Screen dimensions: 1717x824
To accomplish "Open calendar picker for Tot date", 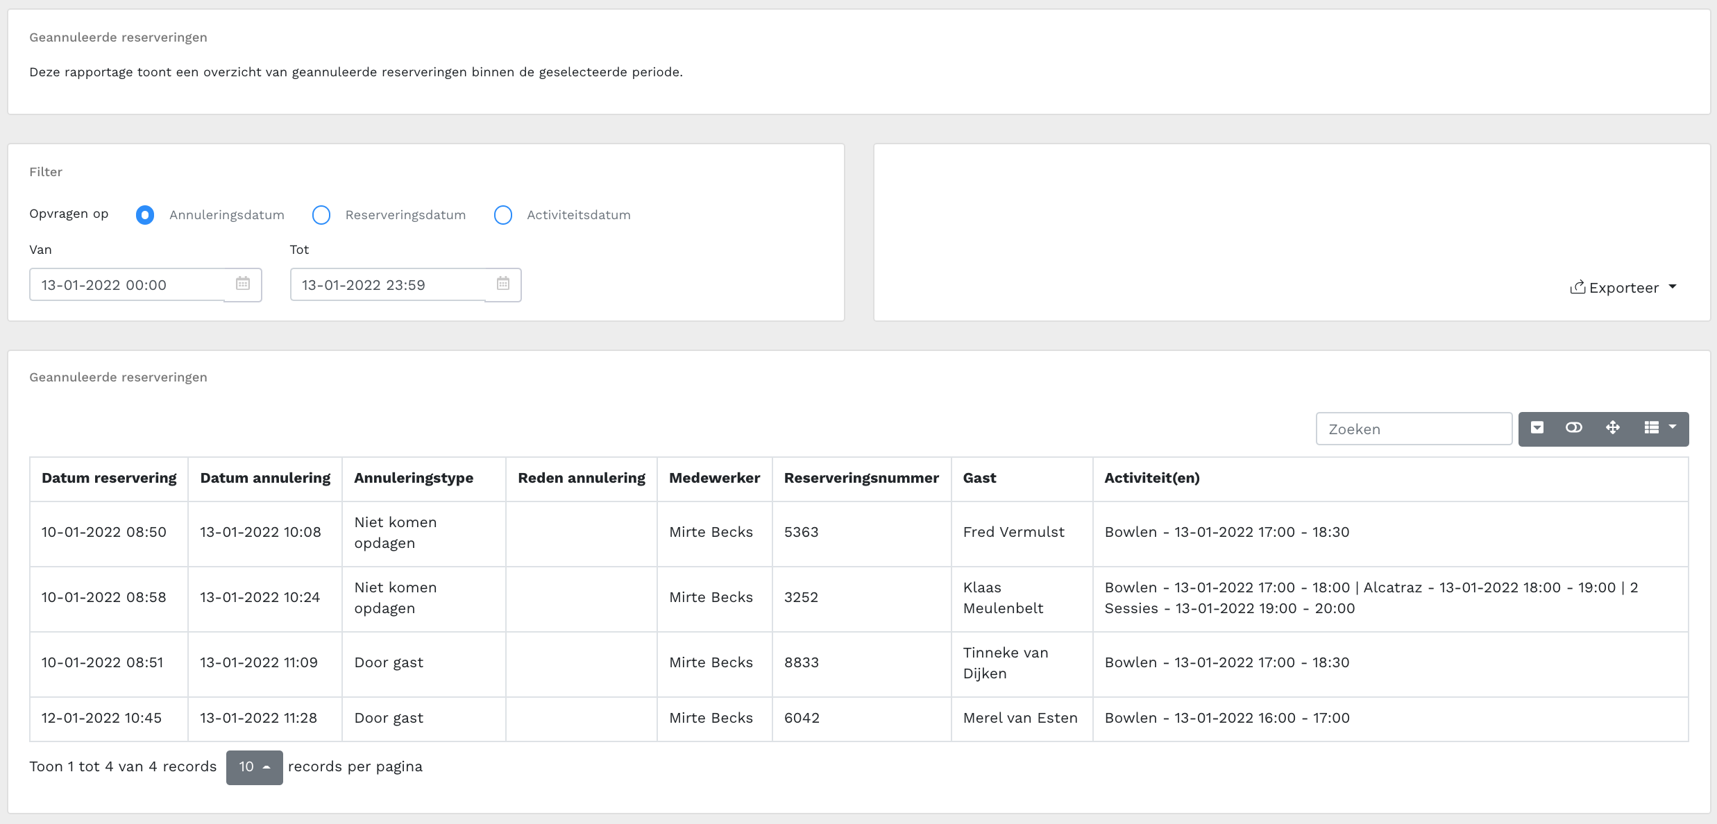I will coord(503,284).
